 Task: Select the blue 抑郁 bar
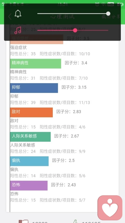tap(34, 88)
